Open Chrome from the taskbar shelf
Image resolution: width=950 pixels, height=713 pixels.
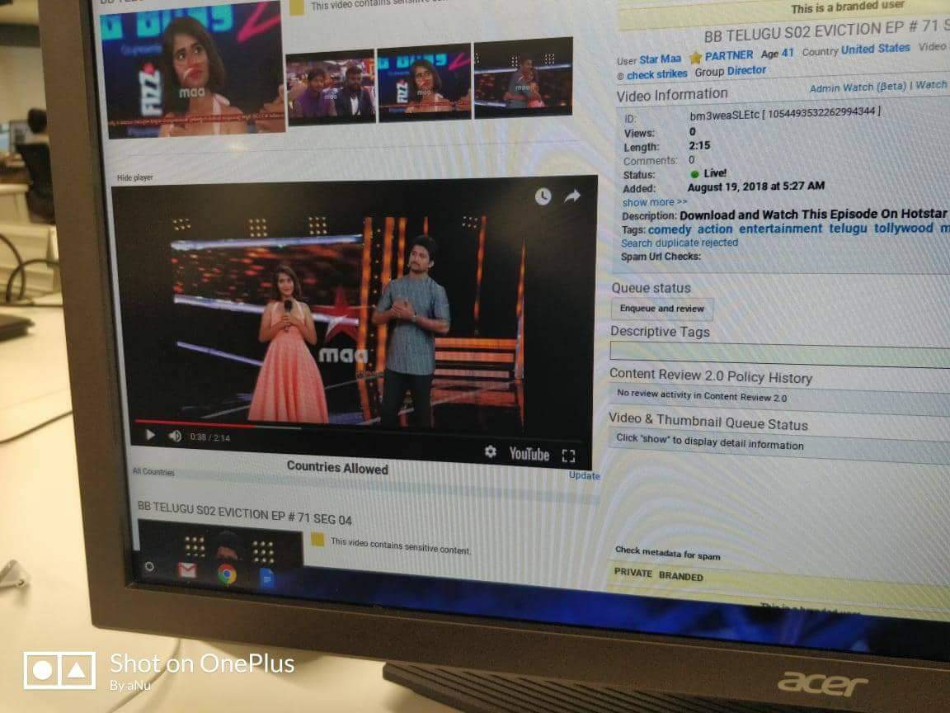(228, 574)
